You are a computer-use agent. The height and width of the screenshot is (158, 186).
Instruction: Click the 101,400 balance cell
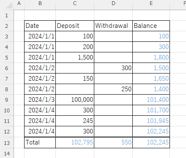tap(151, 100)
